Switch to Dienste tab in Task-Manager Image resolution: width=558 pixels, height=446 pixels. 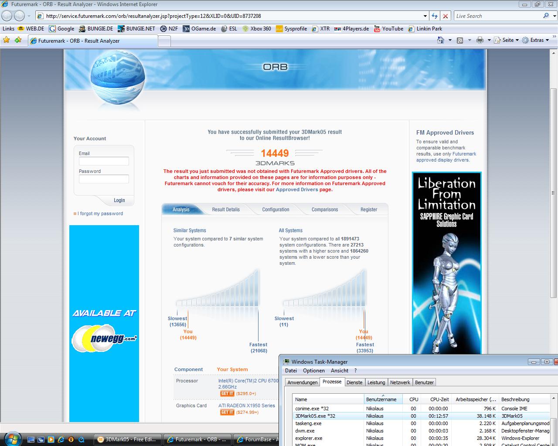pos(354,382)
